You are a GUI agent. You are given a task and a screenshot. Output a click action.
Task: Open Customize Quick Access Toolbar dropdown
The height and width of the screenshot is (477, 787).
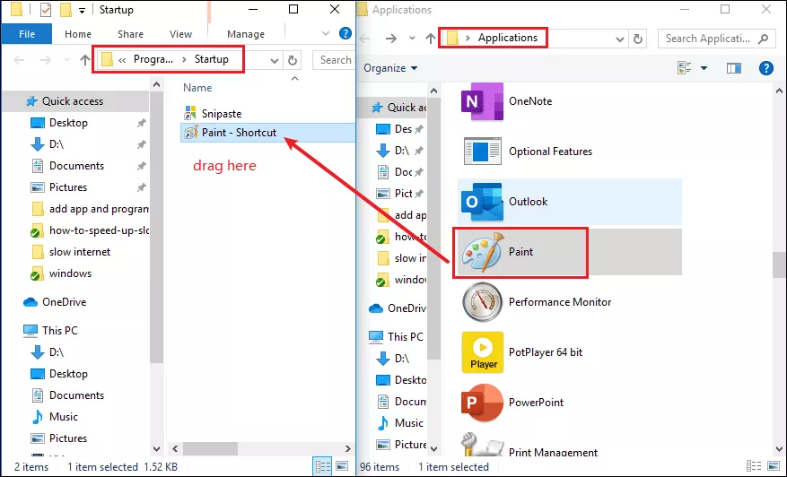(82, 10)
